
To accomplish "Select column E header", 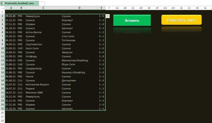I will tap(101, 8).
